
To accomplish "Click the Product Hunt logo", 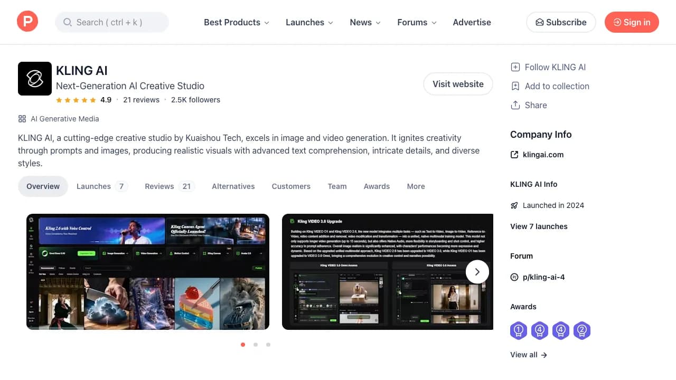I will click(27, 22).
